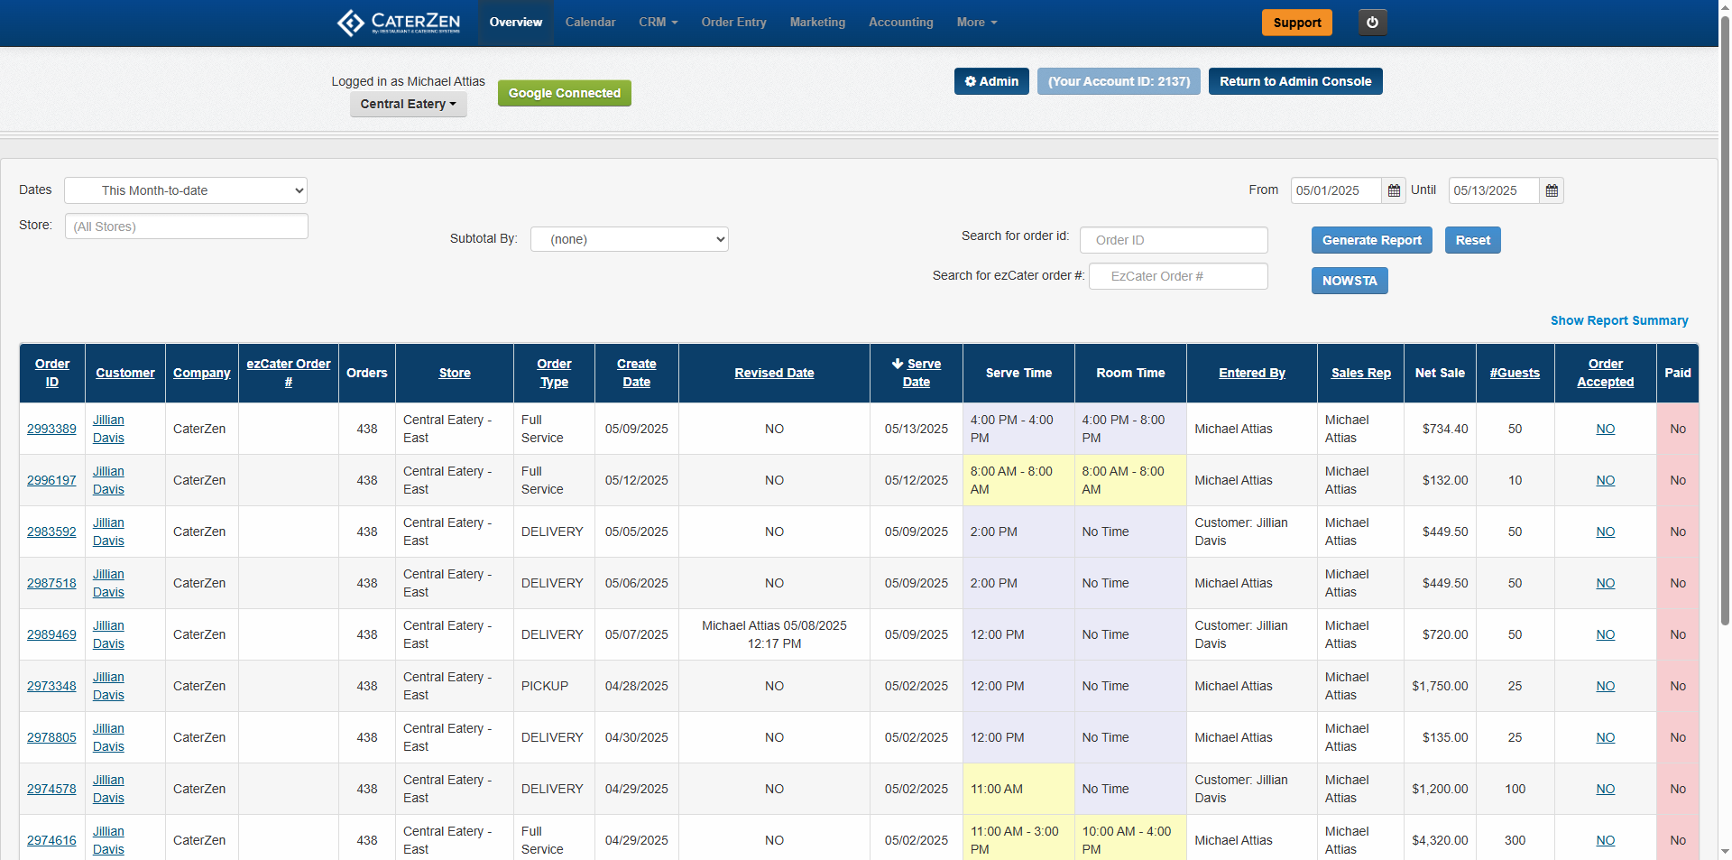Open the Until date calendar picker

(x=1552, y=190)
